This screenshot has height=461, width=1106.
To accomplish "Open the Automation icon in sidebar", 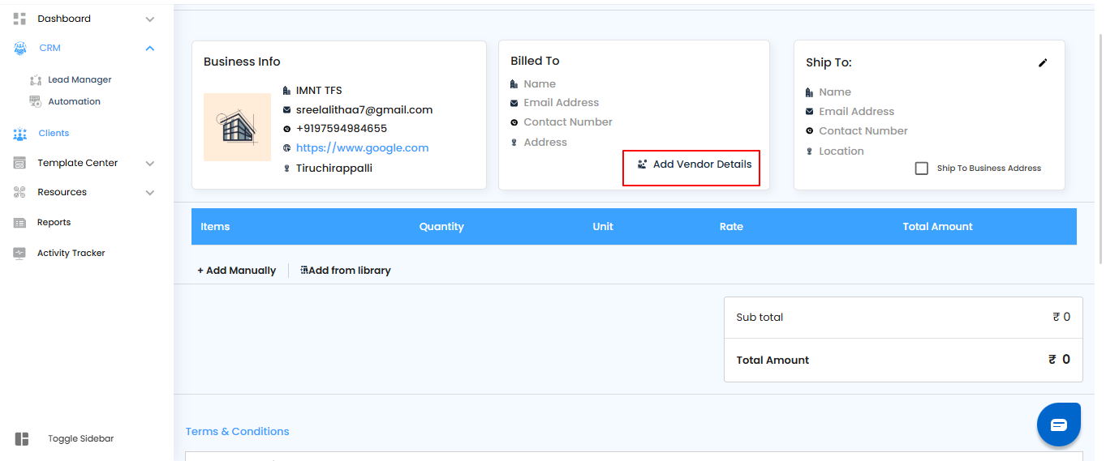I will [x=35, y=102].
